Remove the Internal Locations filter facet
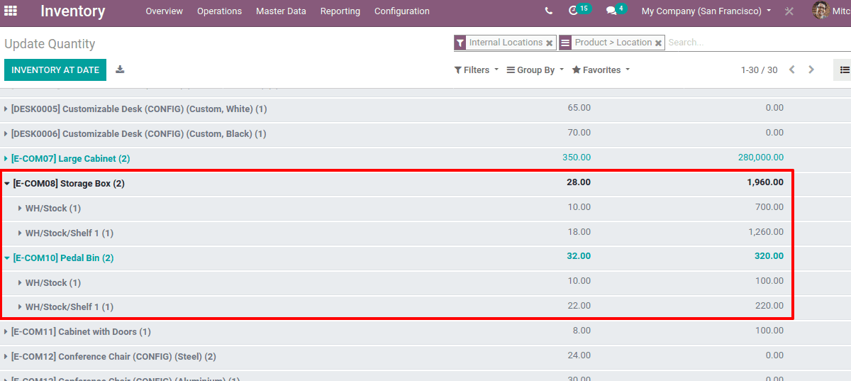This screenshot has width=851, height=381. (550, 43)
